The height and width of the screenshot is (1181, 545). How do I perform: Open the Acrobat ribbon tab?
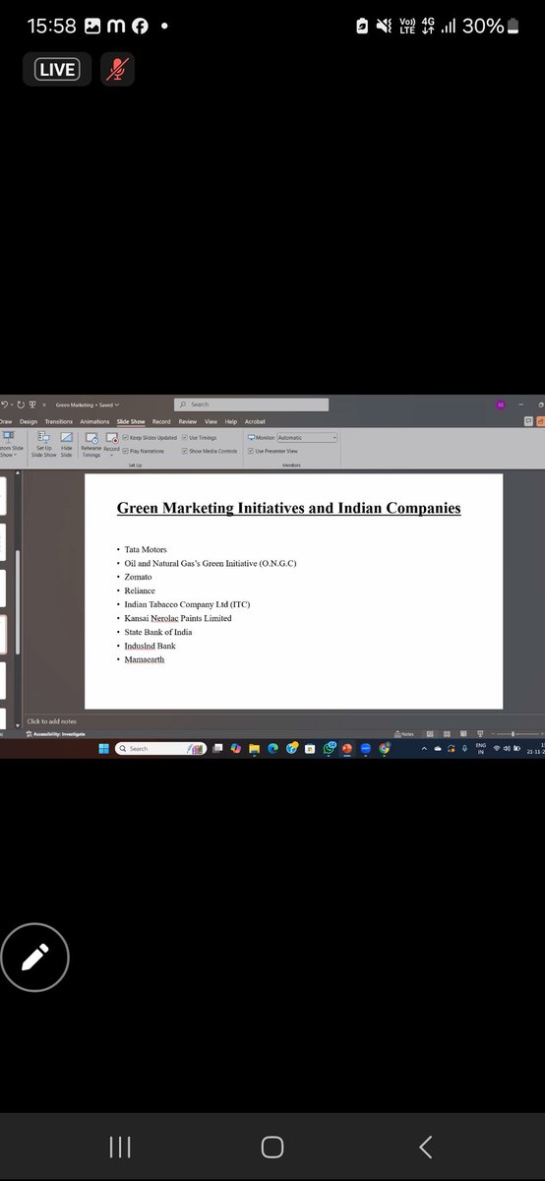tap(255, 421)
